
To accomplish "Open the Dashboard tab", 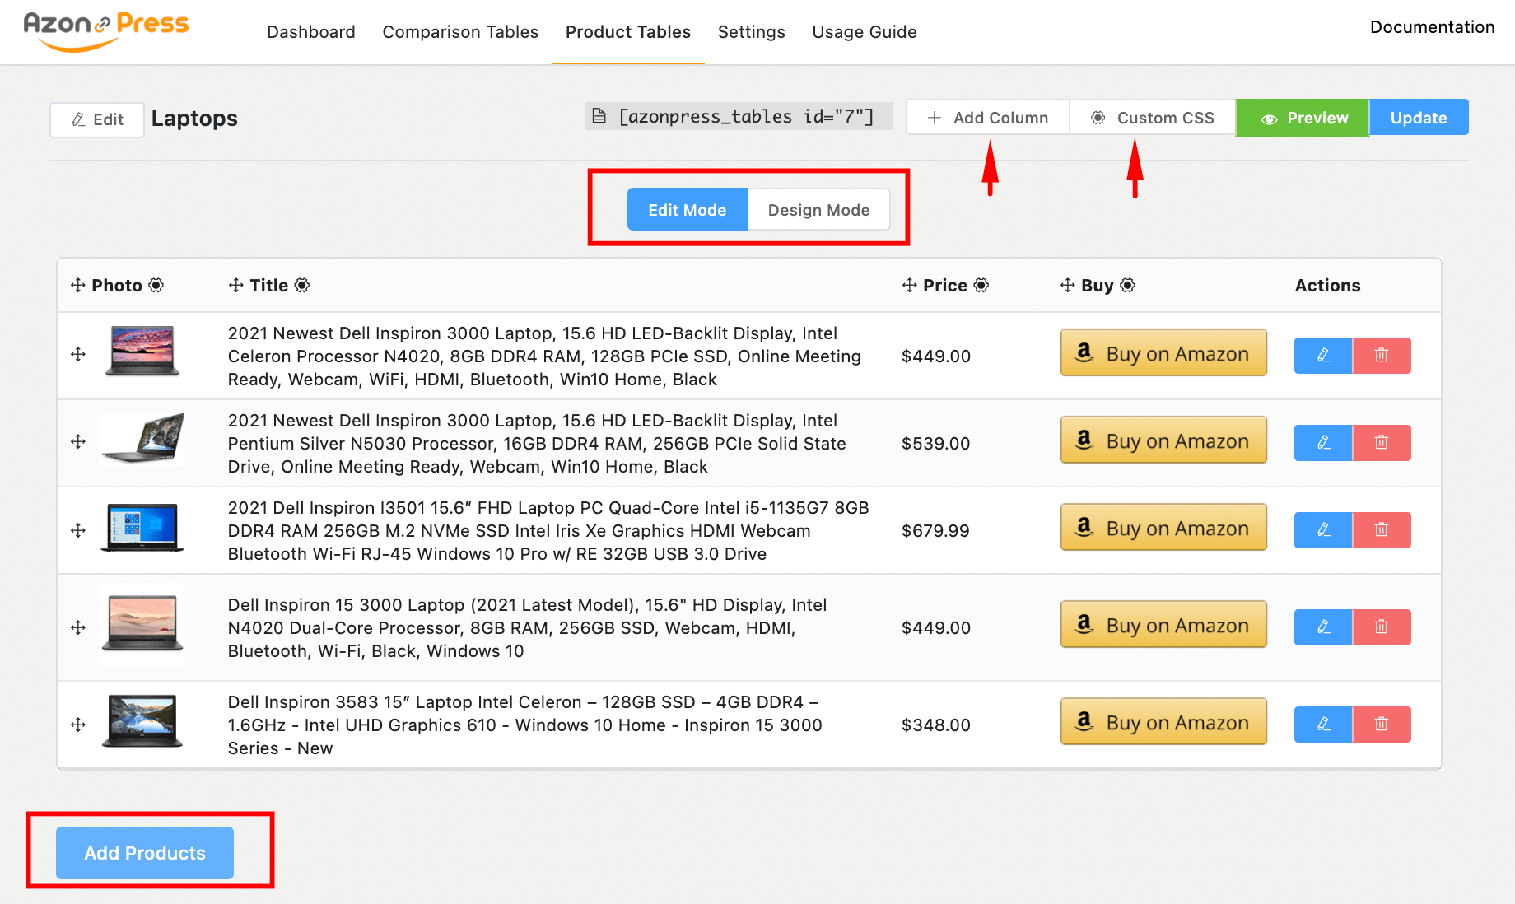I will click(311, 32).
